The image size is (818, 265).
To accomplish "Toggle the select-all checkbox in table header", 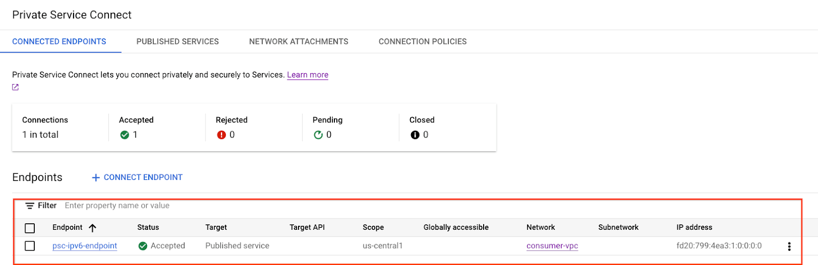I will click(x=30, y=228).
